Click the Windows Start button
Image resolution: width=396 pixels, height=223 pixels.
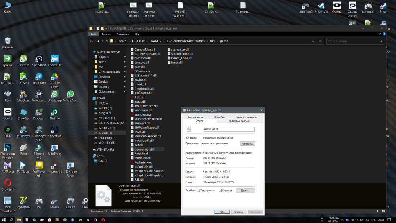pos(4,219)
